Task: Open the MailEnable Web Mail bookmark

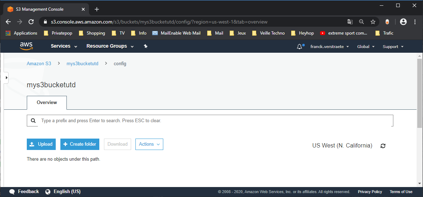Action: (176, 33)
